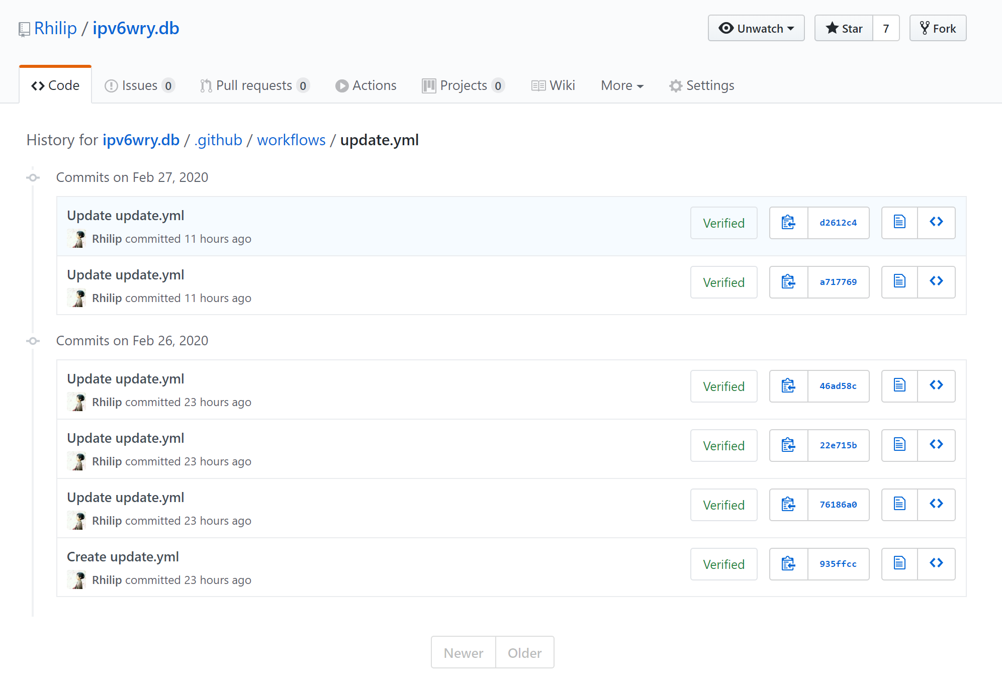Screen dimensions: 1002x684
Task: View the 7 stargazers count
Action: (886, 28)
